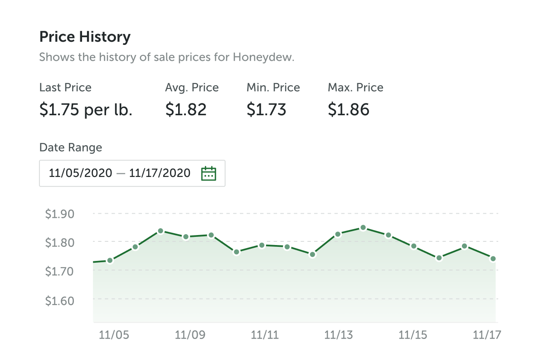
Task: Open the calendar date picker icon
Action: 209,173
